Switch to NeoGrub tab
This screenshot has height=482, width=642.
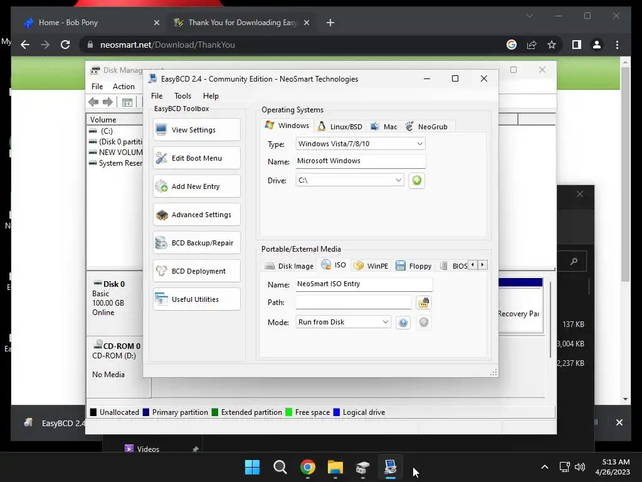(426, 127)
